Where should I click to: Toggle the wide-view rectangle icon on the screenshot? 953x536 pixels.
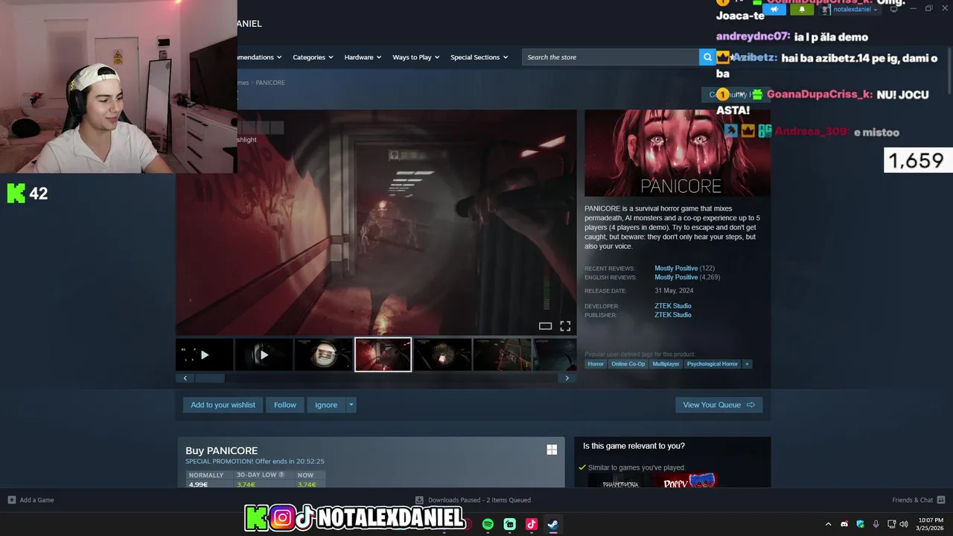(x=545, y=326)
